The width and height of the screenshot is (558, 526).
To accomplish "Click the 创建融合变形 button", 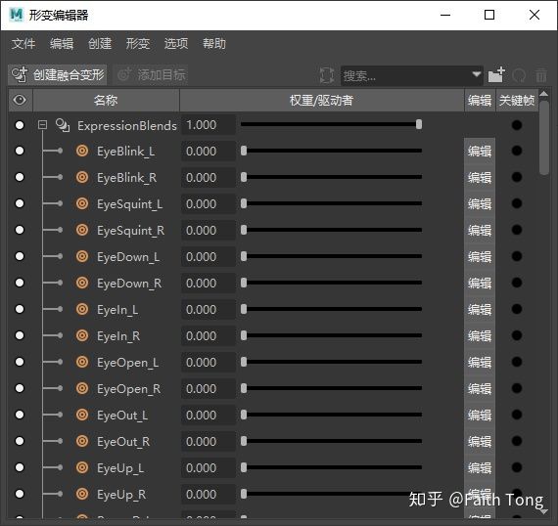I will [x=58, y=75].
